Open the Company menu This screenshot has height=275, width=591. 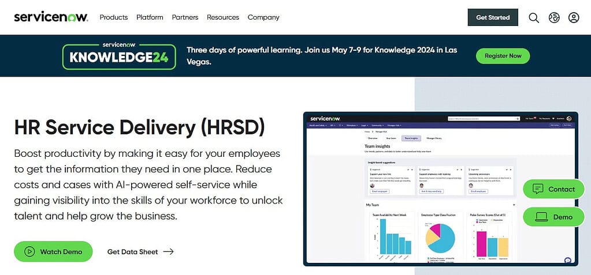tap(263, 17)
